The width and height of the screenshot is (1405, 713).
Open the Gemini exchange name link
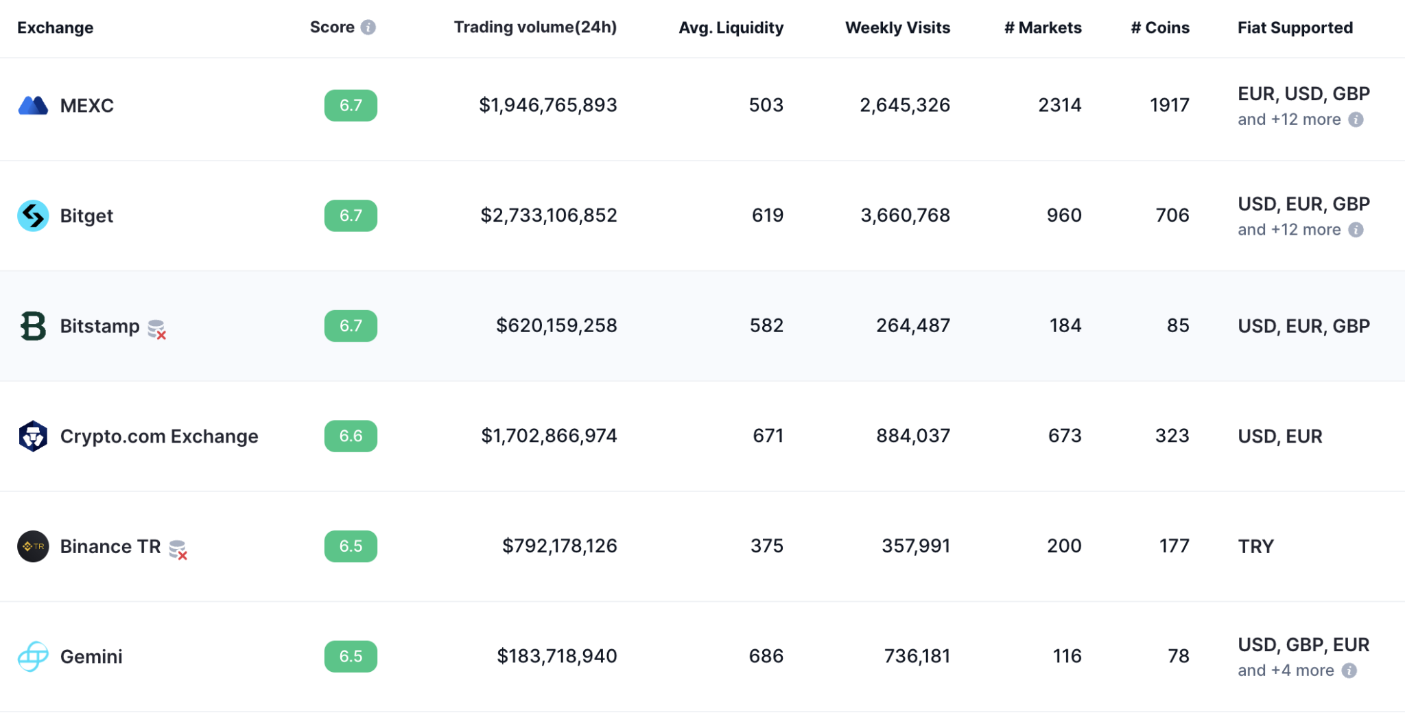tap(91, 657)
